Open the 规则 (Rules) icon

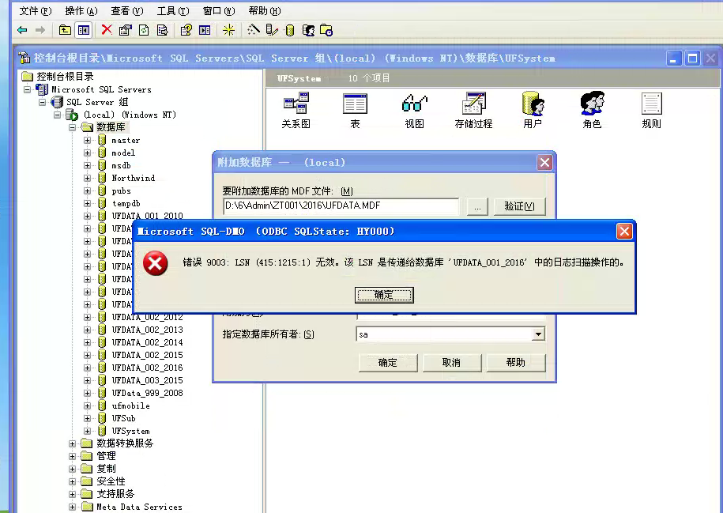pos(652,111)
